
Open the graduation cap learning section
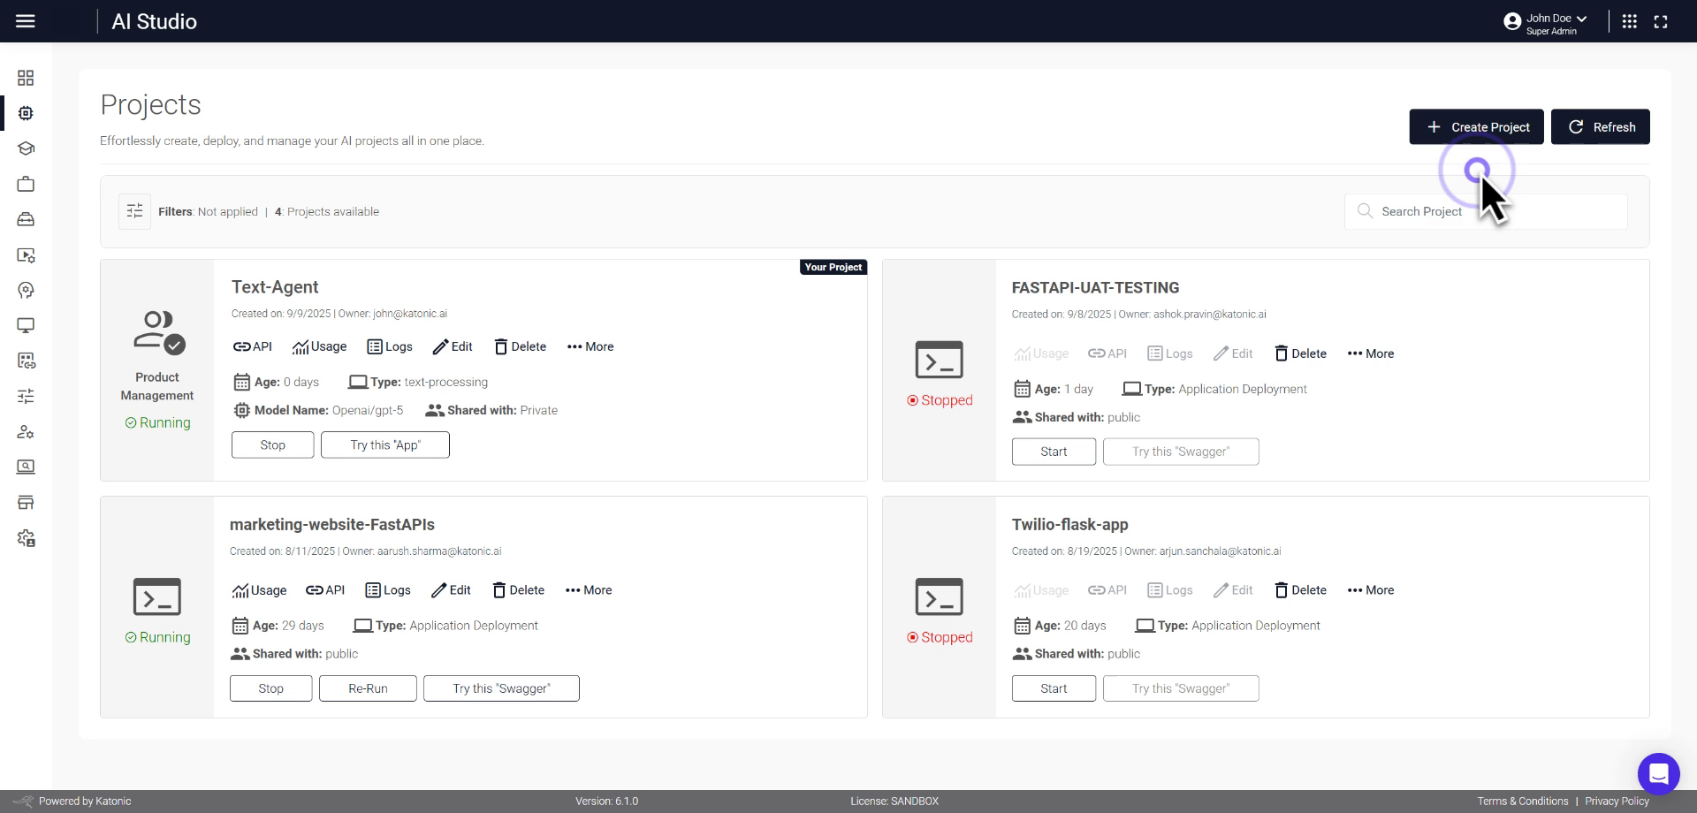(x=26, y=148)
